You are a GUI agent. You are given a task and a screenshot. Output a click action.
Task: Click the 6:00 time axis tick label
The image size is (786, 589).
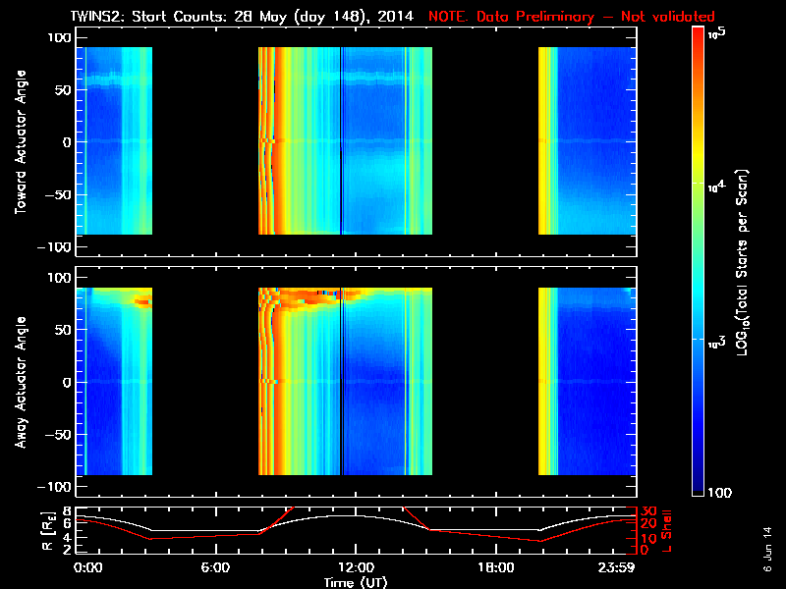tap(215, 567)
